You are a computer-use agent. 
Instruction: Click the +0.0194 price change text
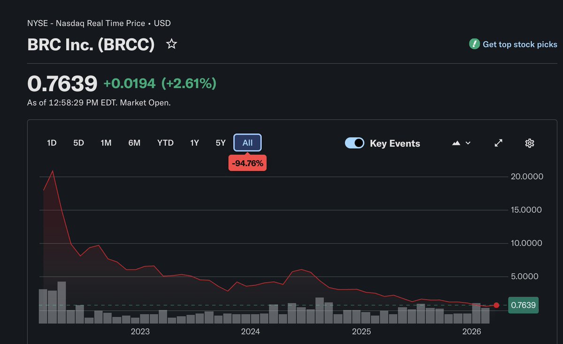pos(129,84)
